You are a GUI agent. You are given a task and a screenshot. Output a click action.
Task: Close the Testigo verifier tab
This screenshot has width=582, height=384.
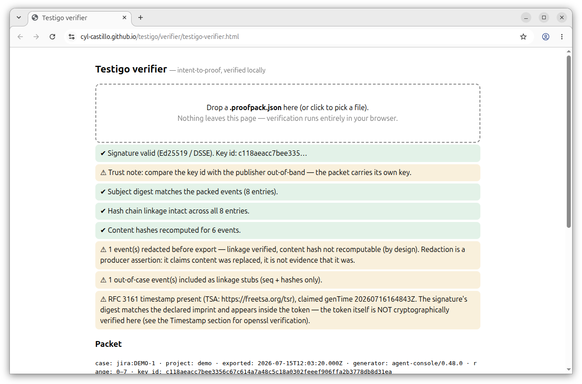(125, 18)
